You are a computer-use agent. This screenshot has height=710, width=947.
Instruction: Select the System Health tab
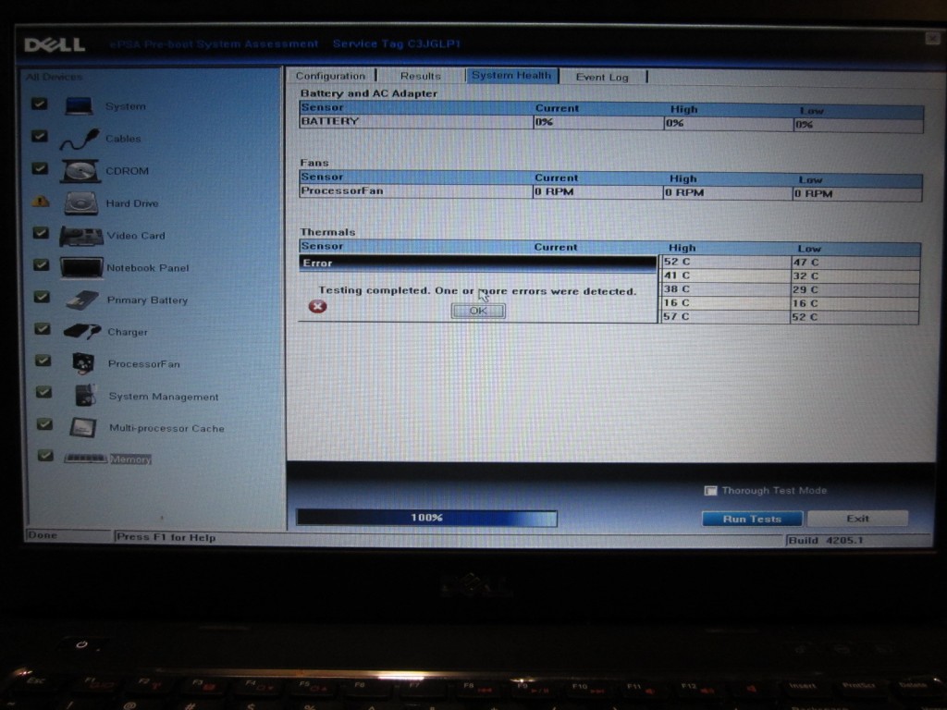click(x=511, y=76)
